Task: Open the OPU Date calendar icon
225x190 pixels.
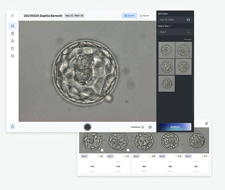Action: (188, 20)
